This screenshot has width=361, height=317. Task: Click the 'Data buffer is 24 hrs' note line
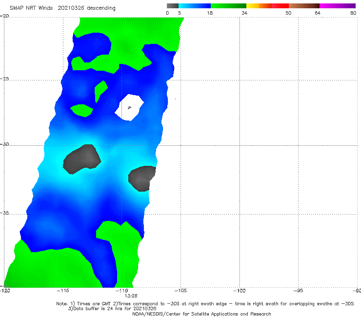(112, 309)
